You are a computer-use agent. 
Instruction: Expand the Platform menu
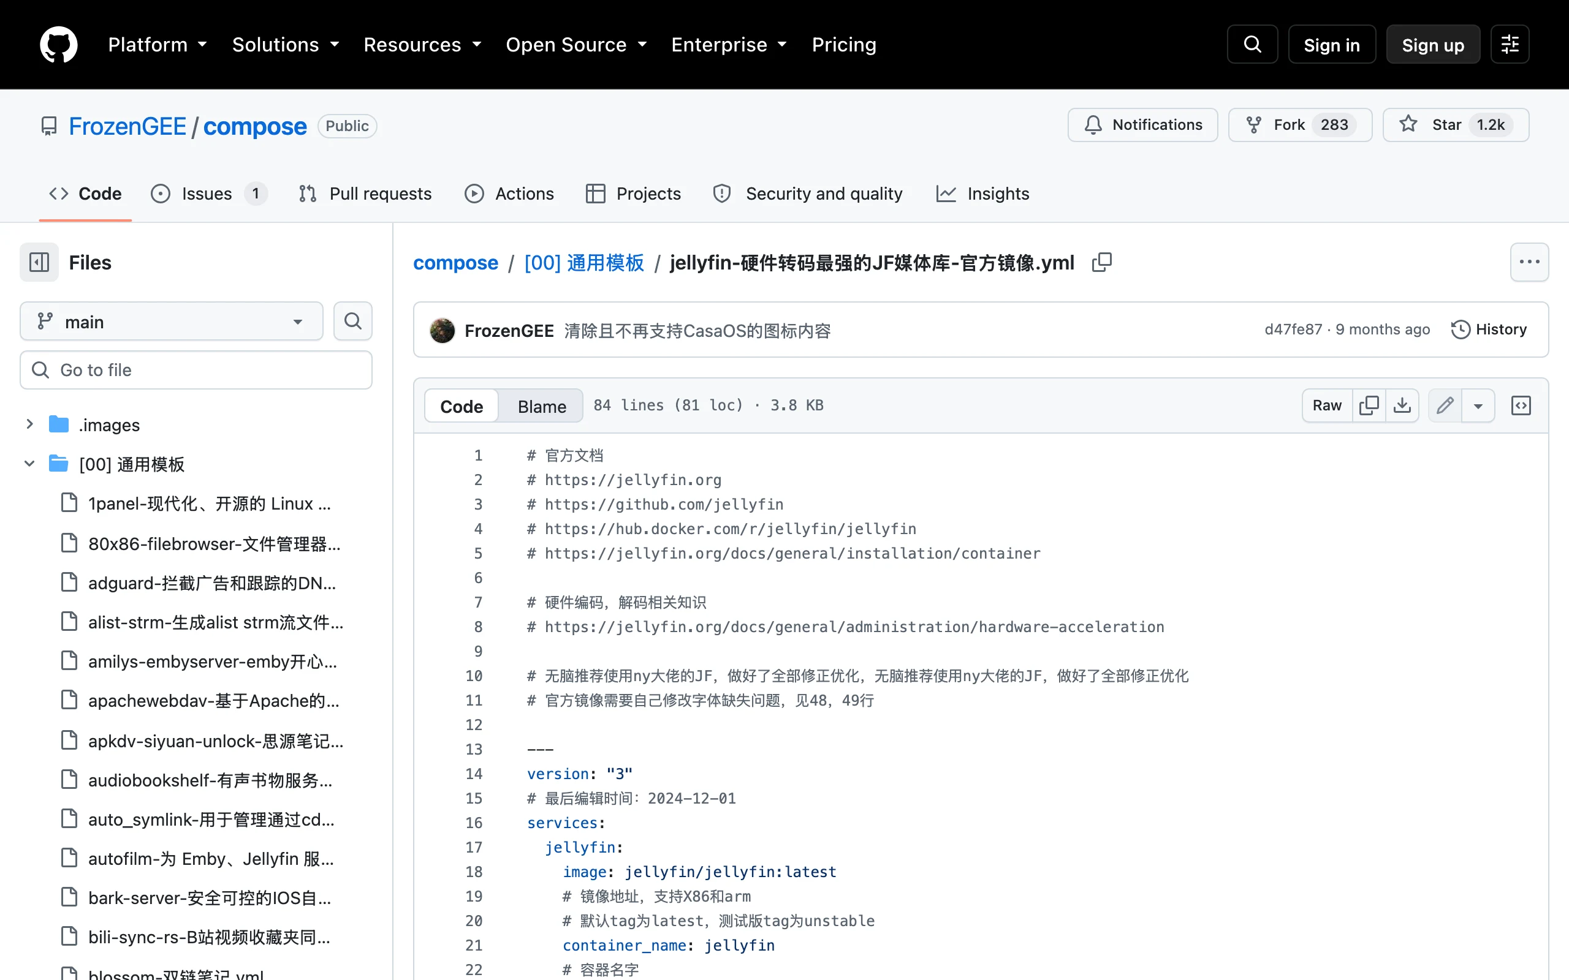158,44
